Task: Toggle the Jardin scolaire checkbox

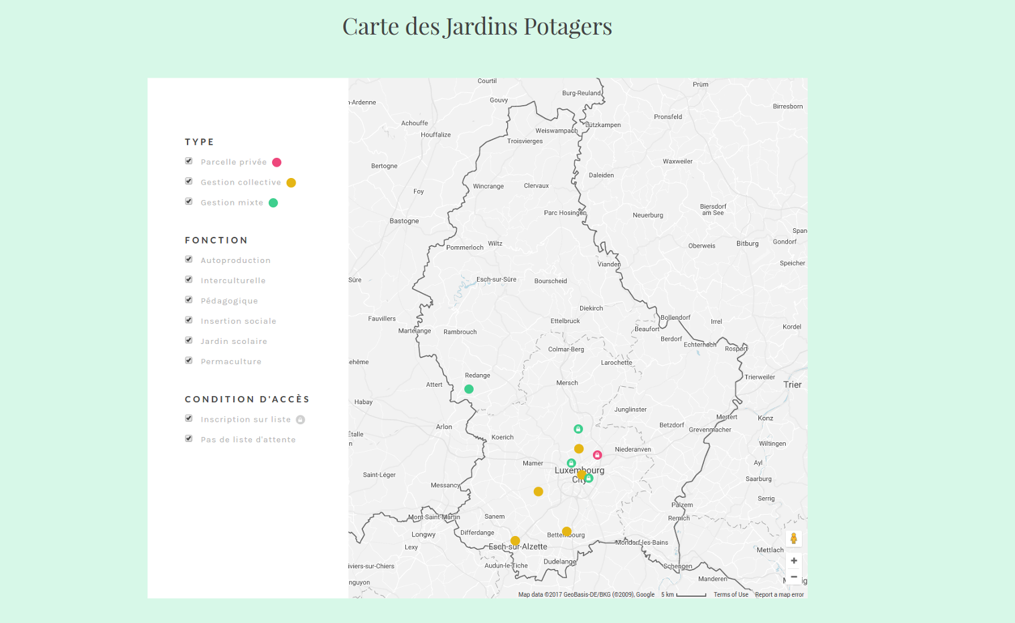Action: tap(189, 341)
